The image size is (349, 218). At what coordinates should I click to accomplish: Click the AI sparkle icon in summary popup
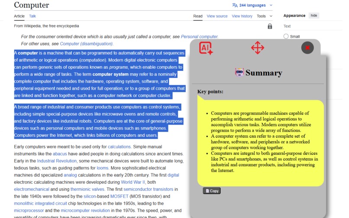point(206,48)
